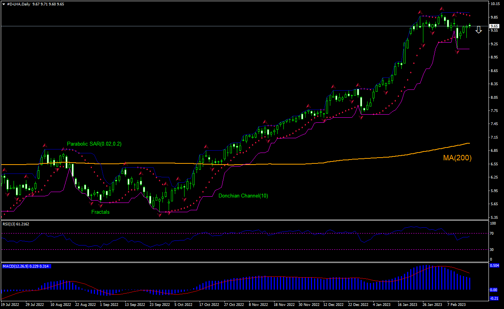This screenshot has height=309, width=504.
Task: Click the MA(200) text label
Action: [457, 158]
